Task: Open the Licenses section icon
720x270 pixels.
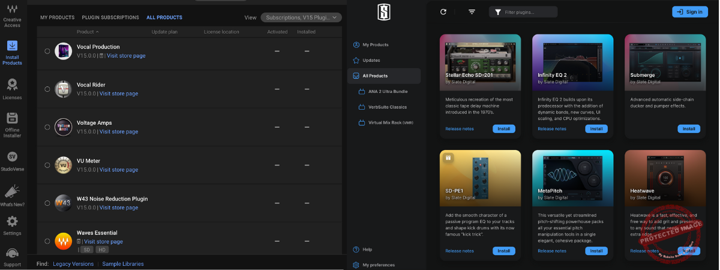Action: click(x=12, y=85)
